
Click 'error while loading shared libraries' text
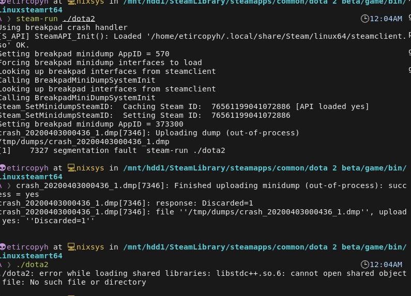pos(125,273)
